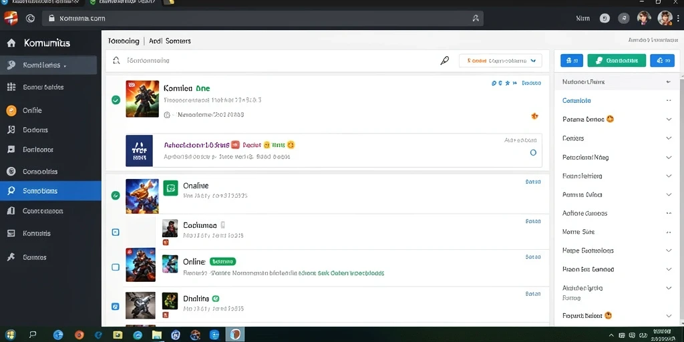
Task: Click the orange star icon in Komiea row
Action: [534, 116]
